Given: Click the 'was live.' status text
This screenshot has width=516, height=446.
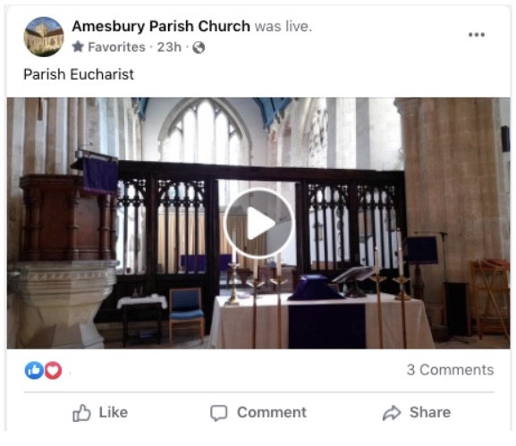Looking at the screenshot, I should [x=283, y=26].
